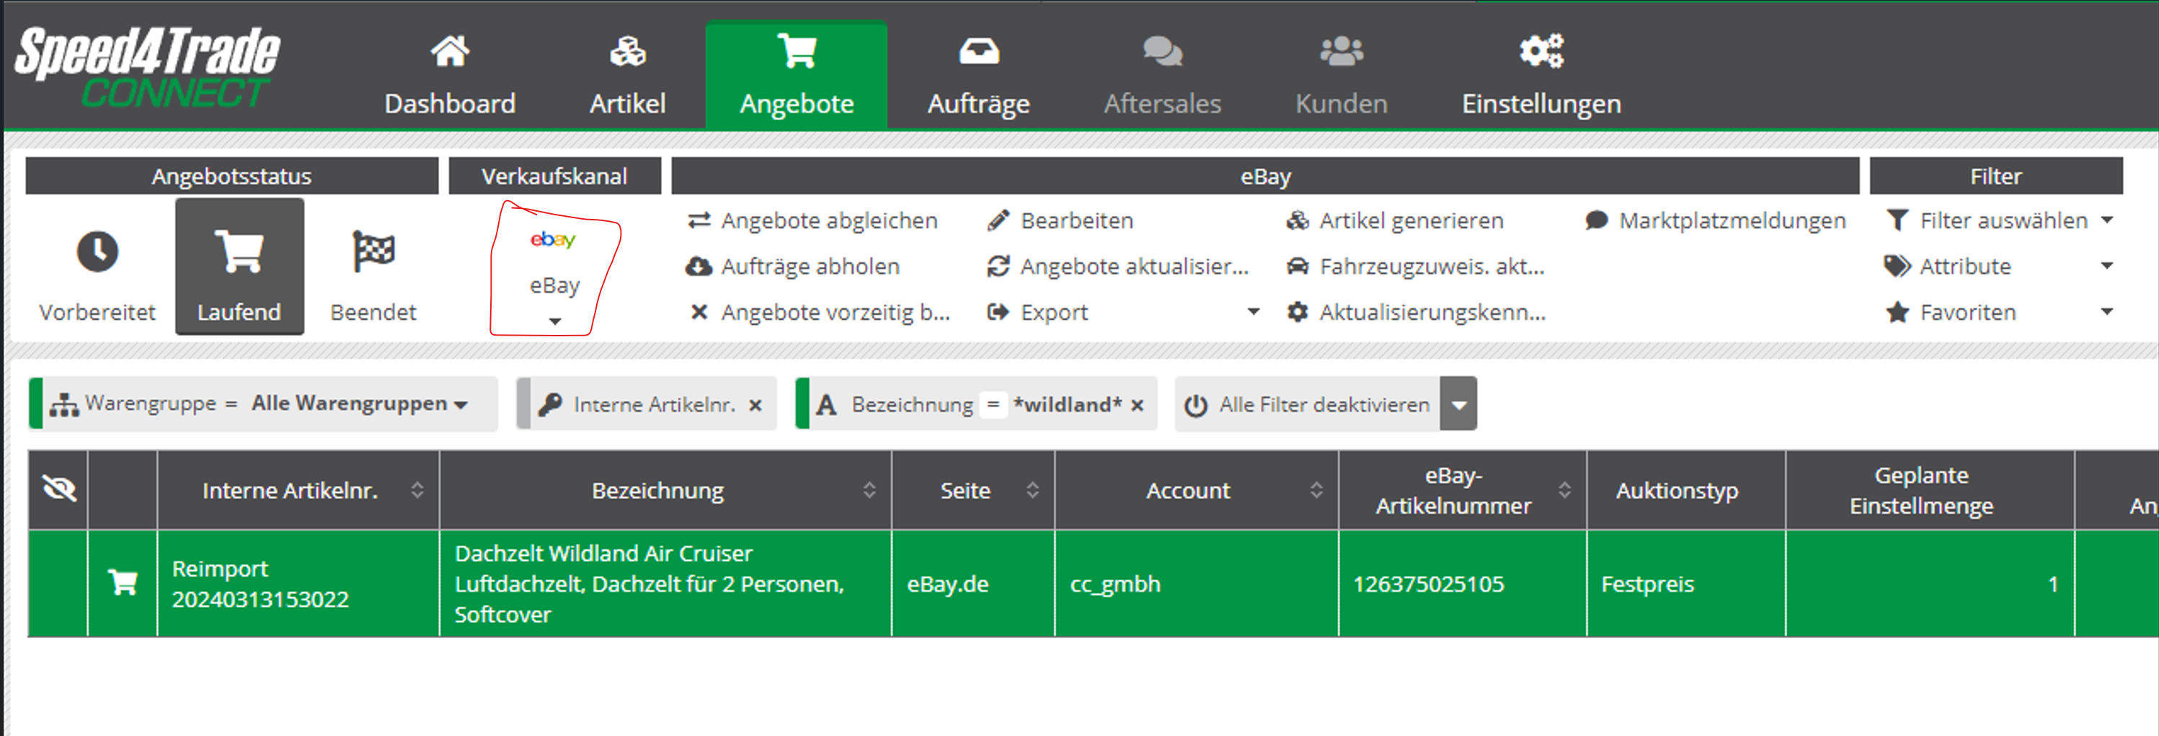Click Aktualisierungskenn... gear action

1416,313
